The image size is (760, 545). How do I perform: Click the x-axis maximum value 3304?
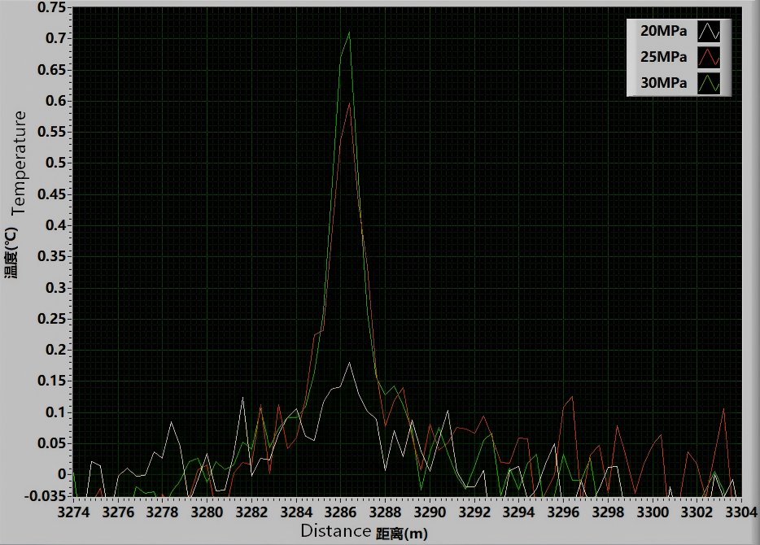click(740, 512)
